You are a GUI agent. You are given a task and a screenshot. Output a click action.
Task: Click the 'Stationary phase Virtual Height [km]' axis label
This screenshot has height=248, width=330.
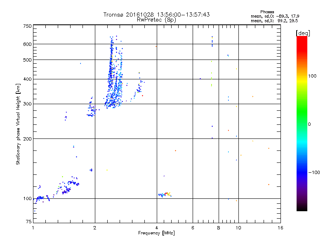point(18,124)
